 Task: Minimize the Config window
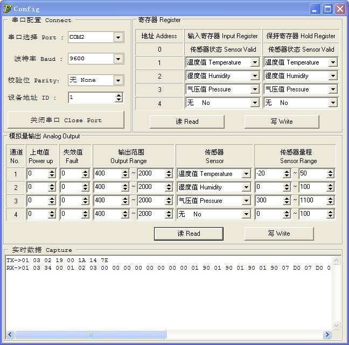tap(315, 9)
